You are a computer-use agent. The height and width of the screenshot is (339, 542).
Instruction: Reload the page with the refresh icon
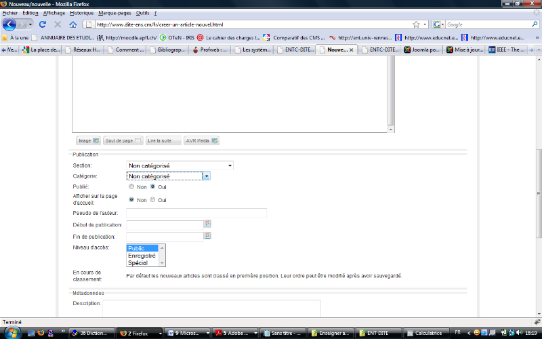point(43,24)
